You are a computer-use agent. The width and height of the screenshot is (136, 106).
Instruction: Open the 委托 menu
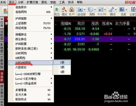click(44, 2)
